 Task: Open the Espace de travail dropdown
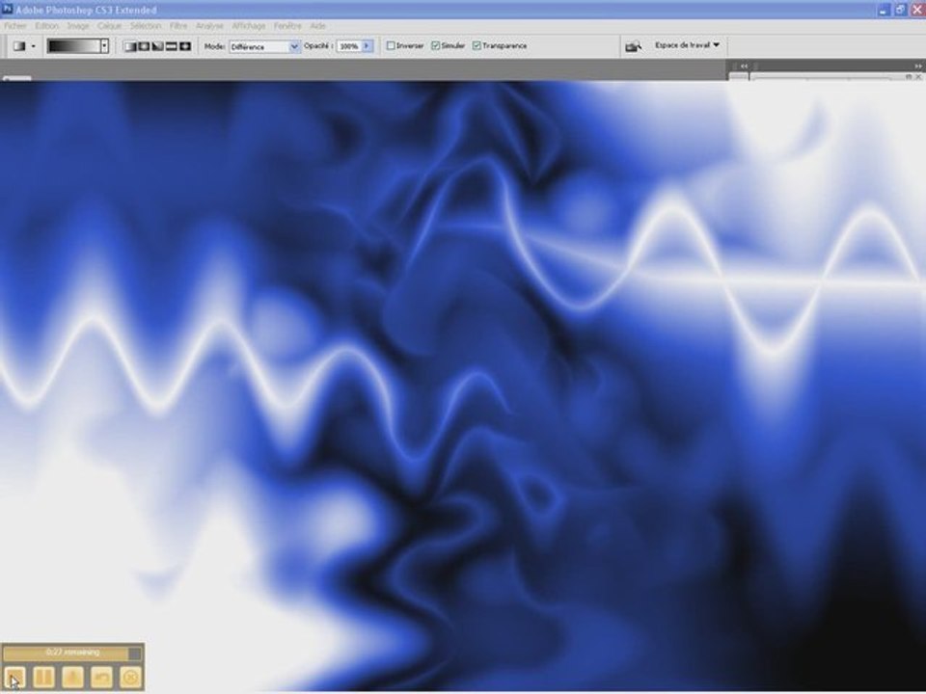tap(687, 45)
